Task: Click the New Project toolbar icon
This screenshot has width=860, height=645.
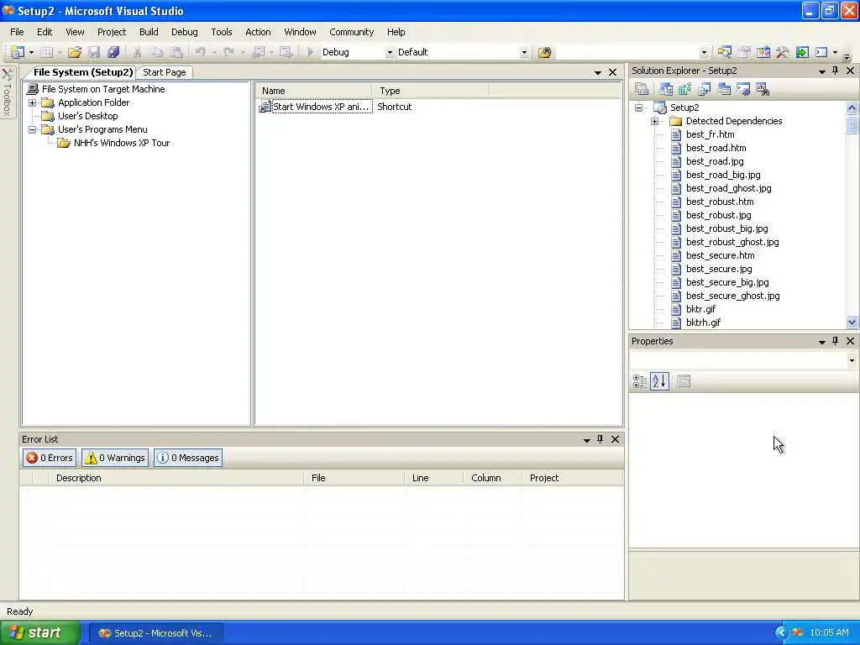Action: pos(18,52)
